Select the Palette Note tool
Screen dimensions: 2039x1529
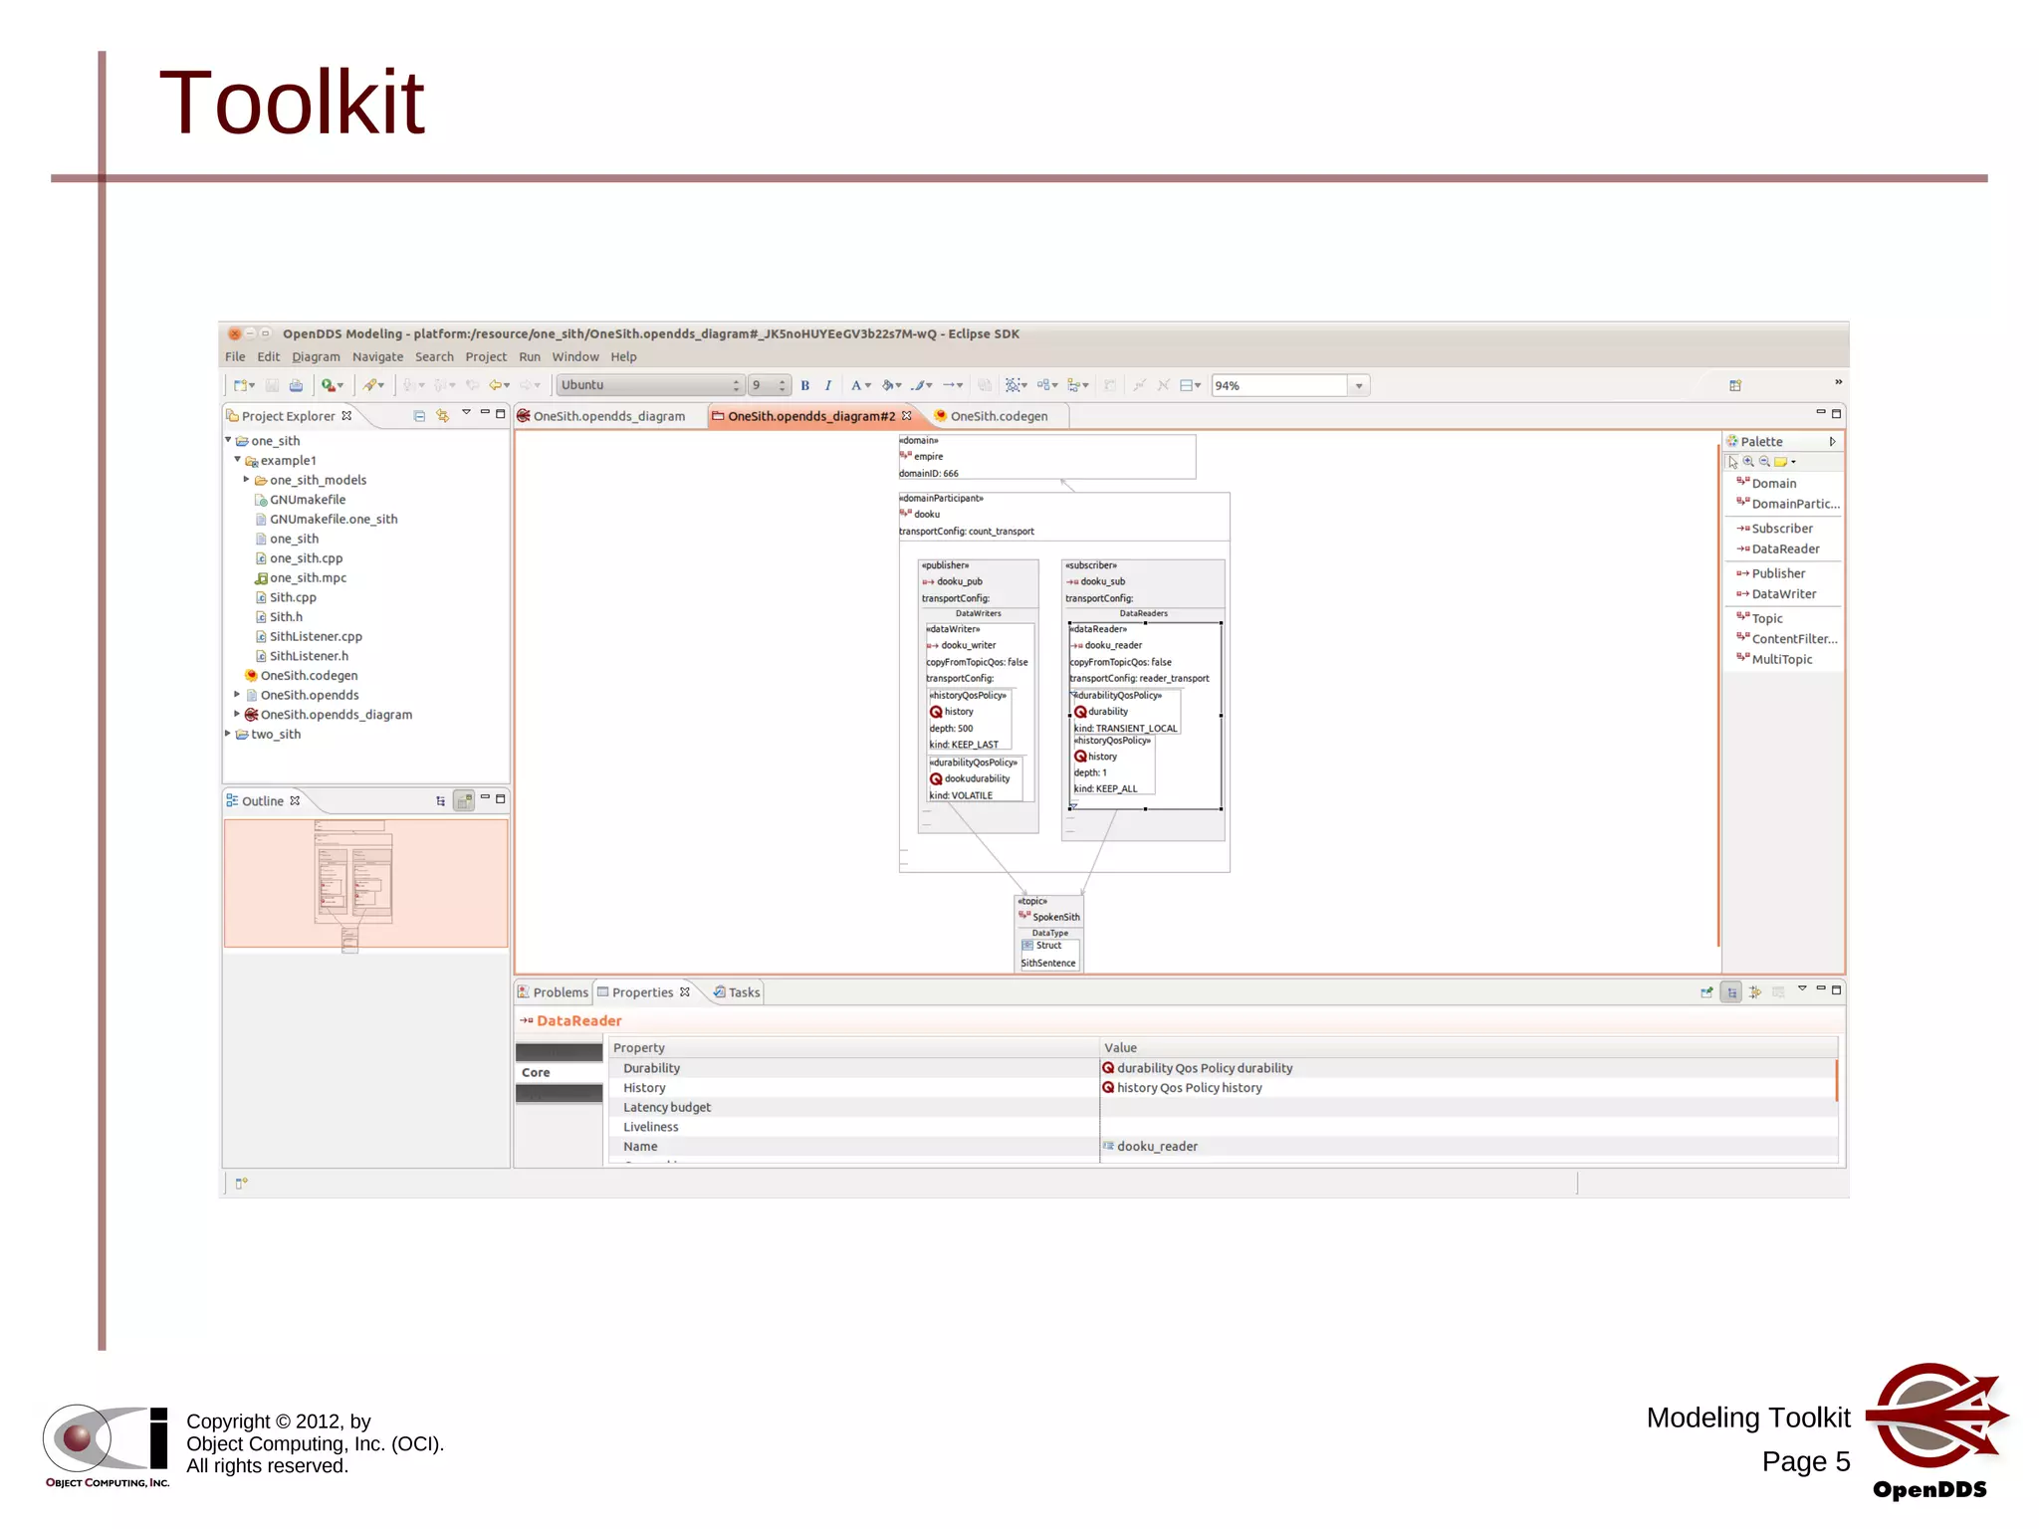pos(1781,462)
